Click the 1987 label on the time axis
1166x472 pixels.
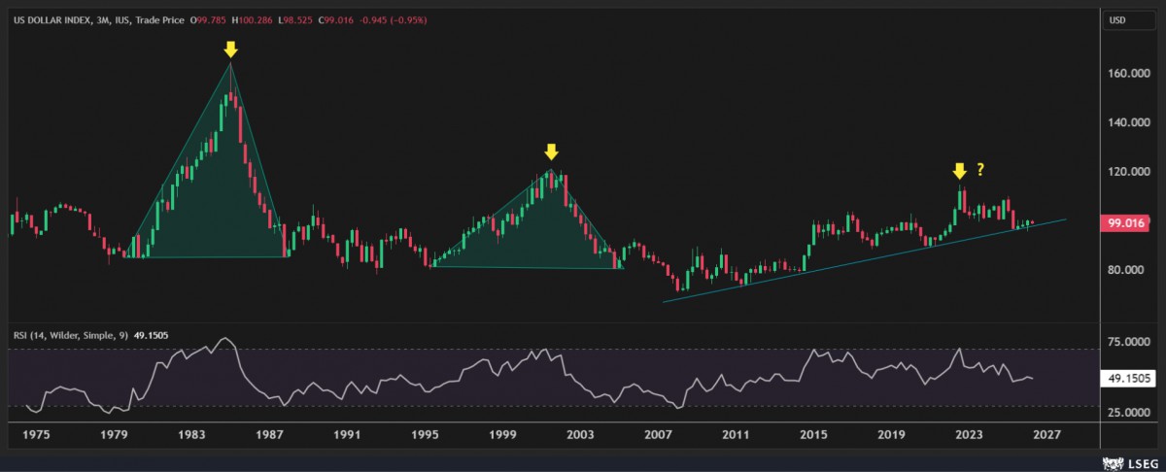click(x=269, y=435)
